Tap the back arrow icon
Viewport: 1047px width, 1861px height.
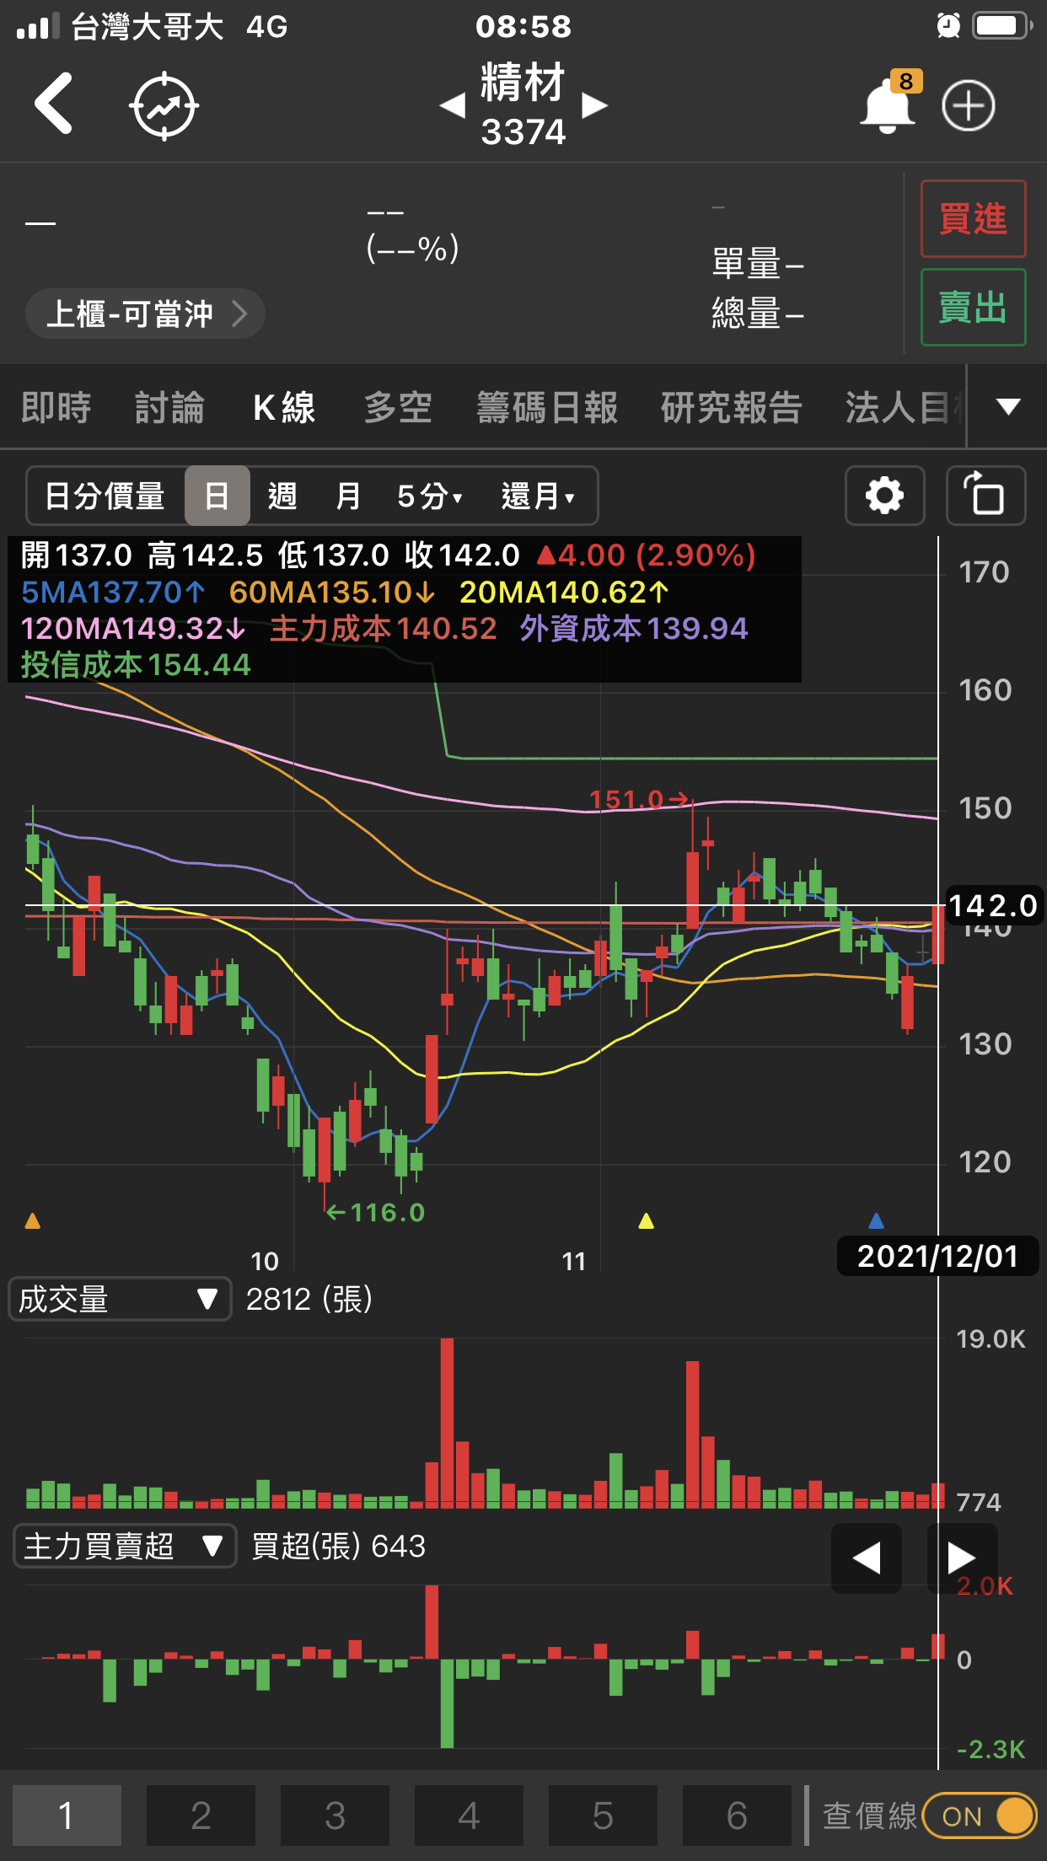(x=54, y=105)
